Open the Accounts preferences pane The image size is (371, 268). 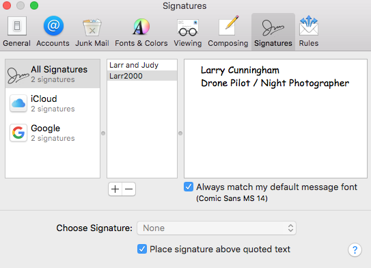(53, 31)
